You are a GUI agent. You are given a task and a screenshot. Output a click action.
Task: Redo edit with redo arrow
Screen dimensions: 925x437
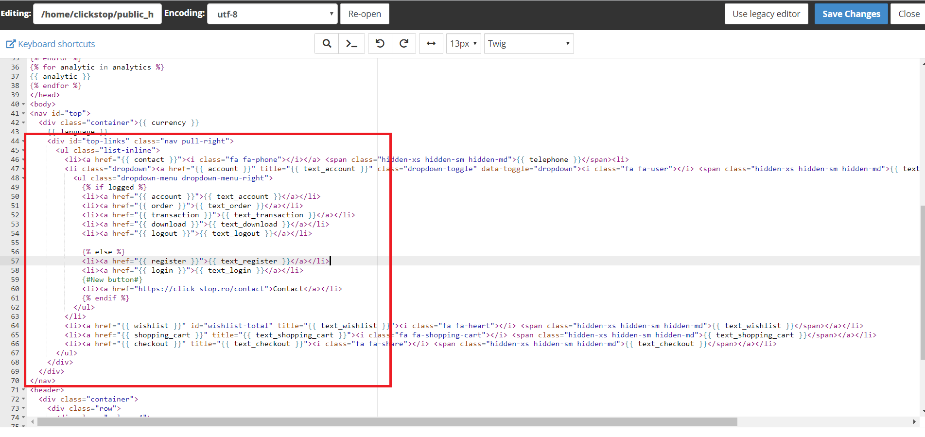click(x=404, y=44)
